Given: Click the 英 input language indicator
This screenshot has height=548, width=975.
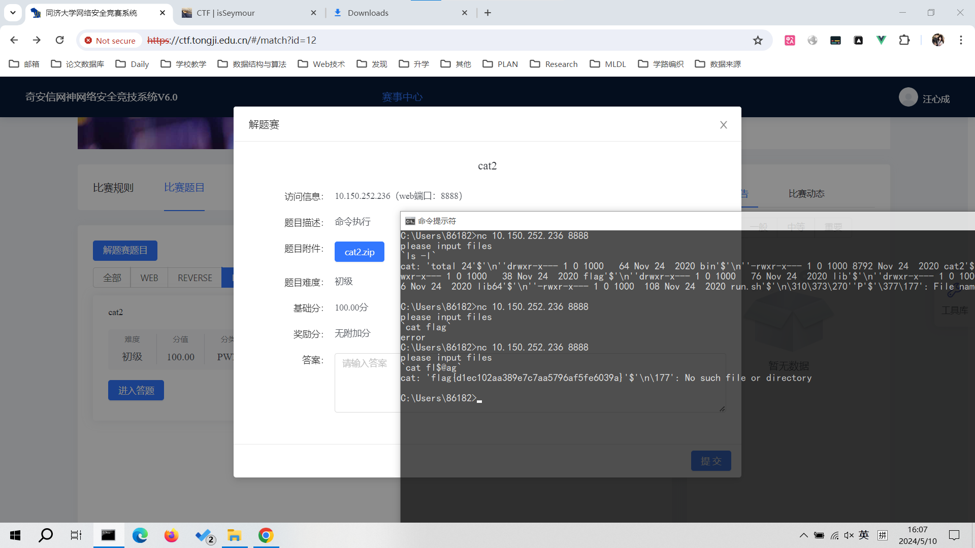Looking at the screenshot, I should [x=864, y=535].
